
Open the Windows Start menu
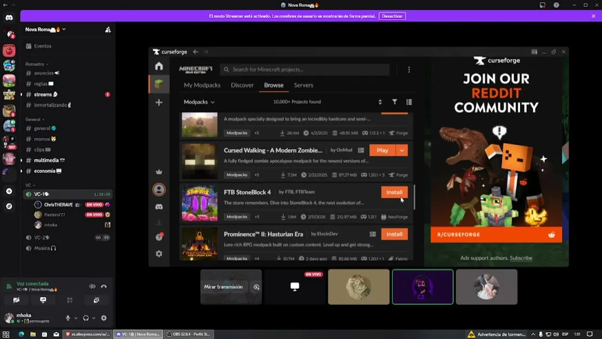click(x=6, y=334)
